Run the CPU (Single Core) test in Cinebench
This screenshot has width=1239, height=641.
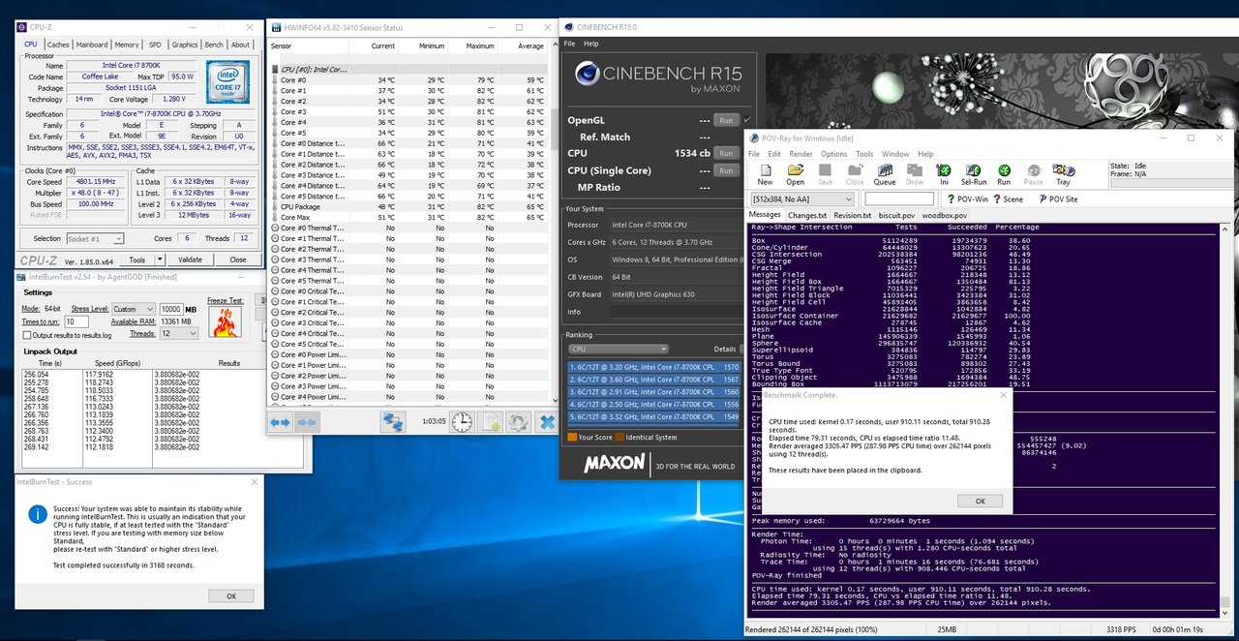pyautogui.click(x=725, y=170)
